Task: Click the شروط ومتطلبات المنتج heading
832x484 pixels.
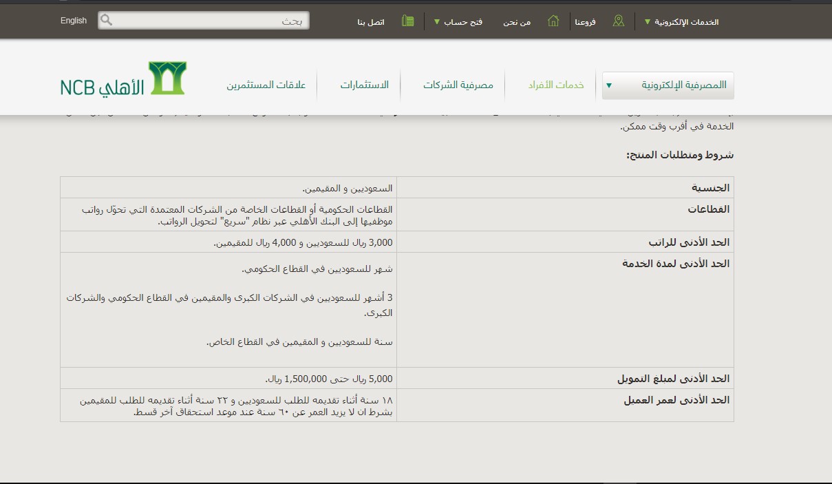Action: 680,155
